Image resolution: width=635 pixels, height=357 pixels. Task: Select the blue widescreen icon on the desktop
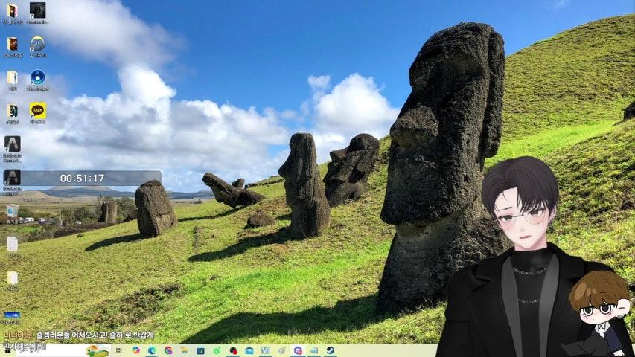(x=12, y=315)
